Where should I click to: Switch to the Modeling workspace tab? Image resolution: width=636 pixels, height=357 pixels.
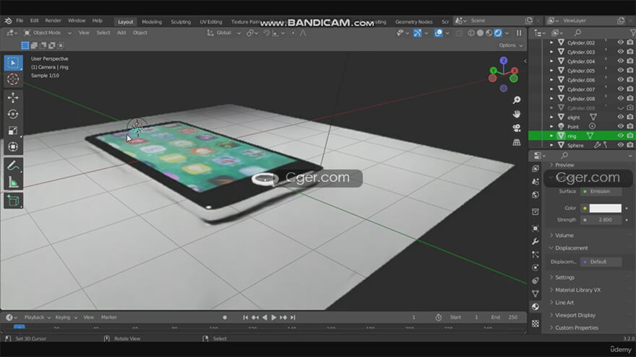(x=152, y=22)
